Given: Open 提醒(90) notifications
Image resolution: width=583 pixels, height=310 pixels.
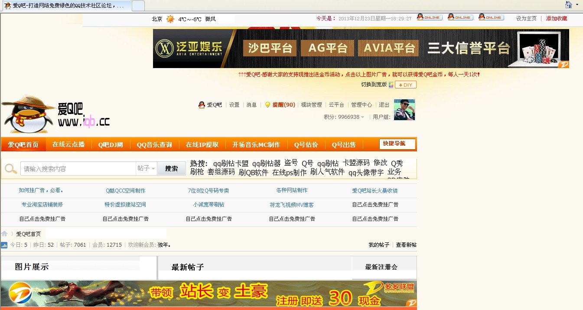Looking at the screenshot, I should click(x=284, y=105).
